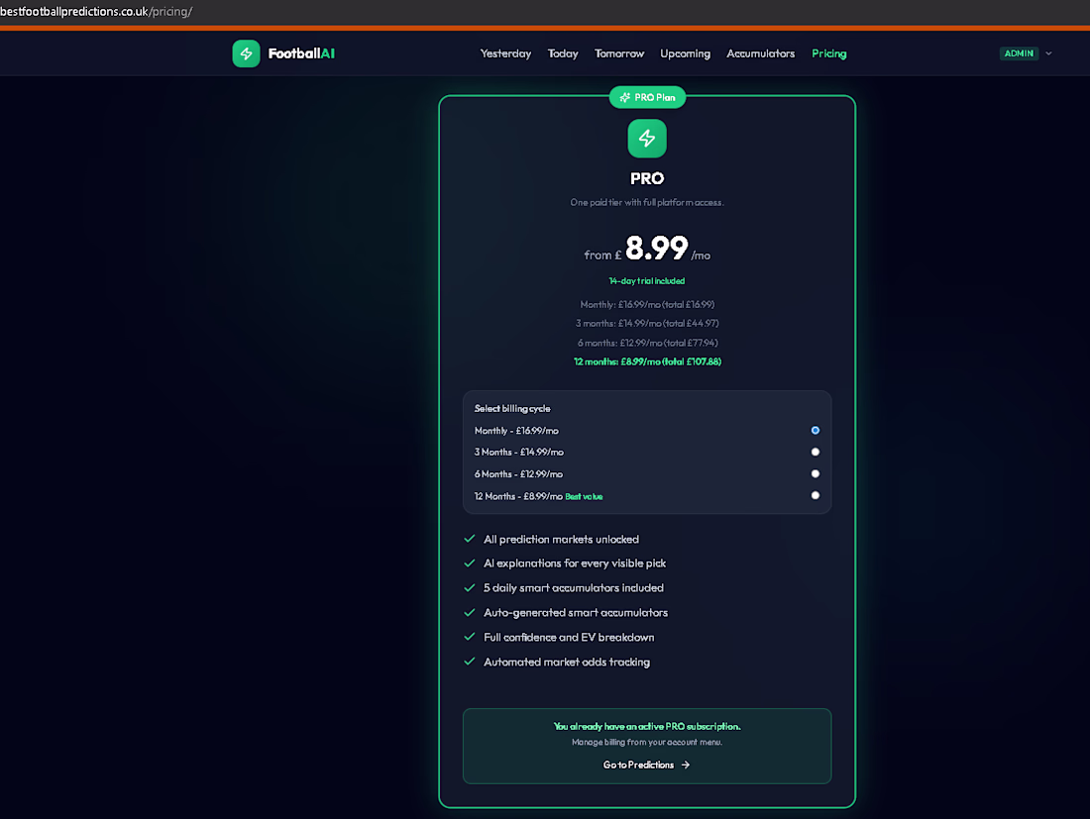Click the Select billing cycle heading
1090x819 pixels.
[512, 408]
